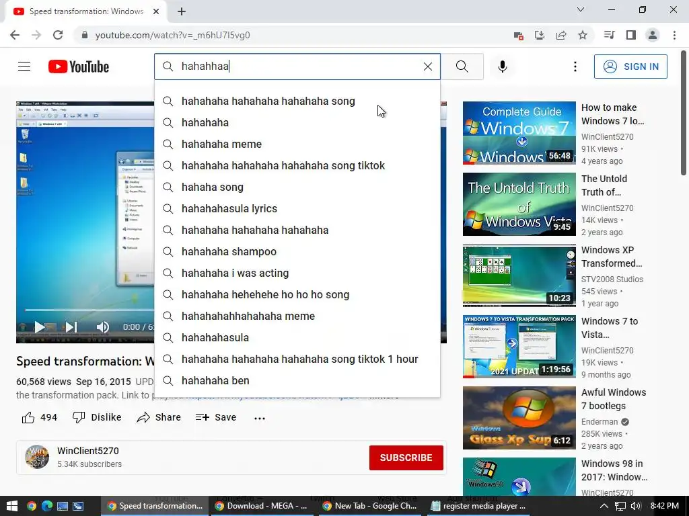Close the Speed transformation tab
This screenshot has width=689, height=516.
pyautogui.click(x=156, y=11)
